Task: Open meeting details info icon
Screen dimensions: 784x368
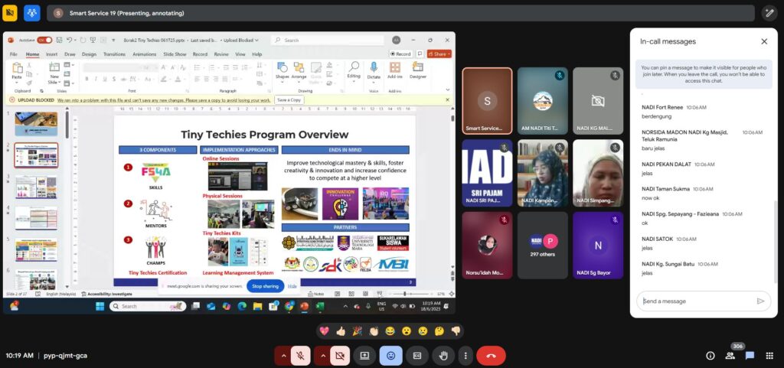Action: [x=710, y=356]
